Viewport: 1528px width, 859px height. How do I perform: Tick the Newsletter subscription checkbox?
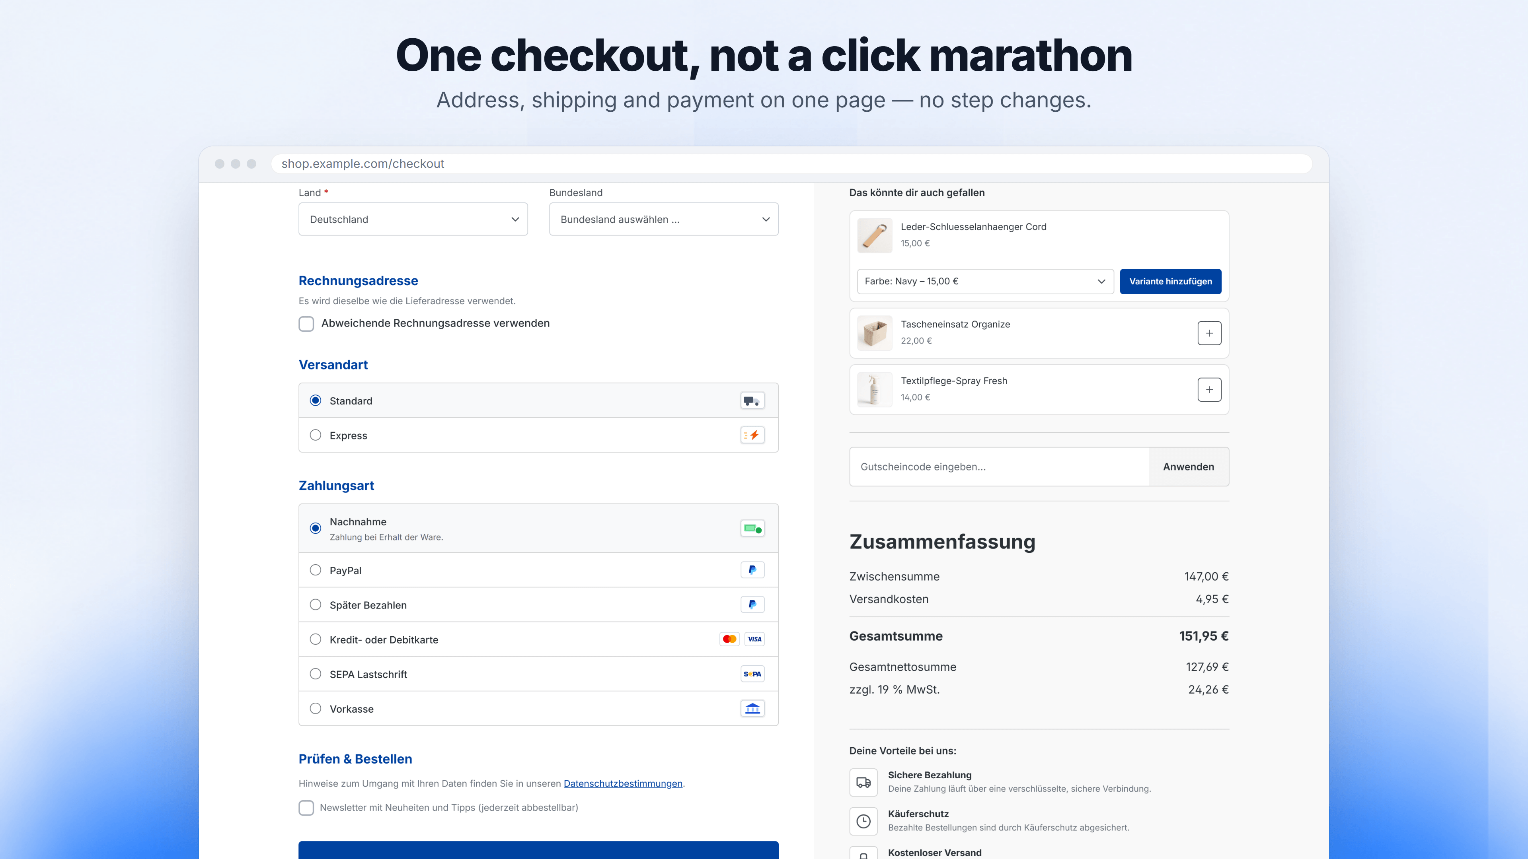(306, 808)
